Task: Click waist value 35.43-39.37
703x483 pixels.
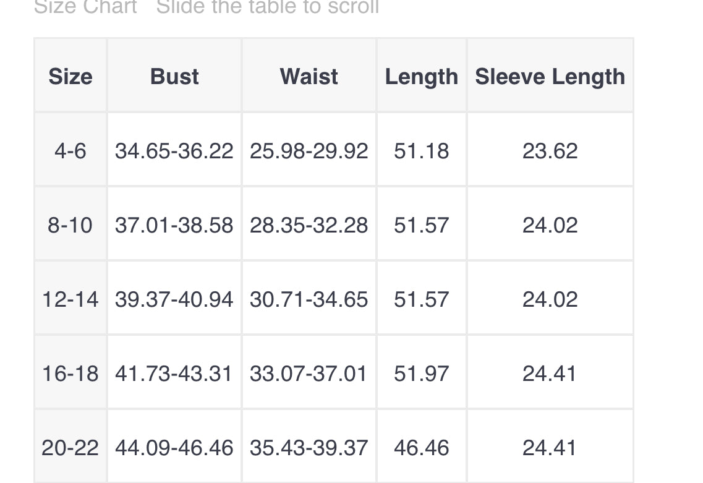Action: (309, 448)
